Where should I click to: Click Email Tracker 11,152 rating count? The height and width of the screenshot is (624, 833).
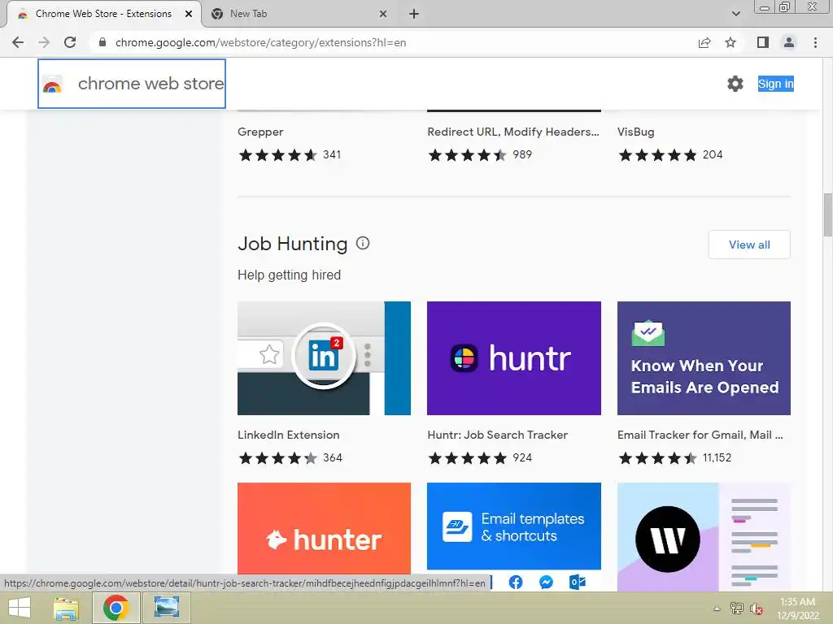717,457
